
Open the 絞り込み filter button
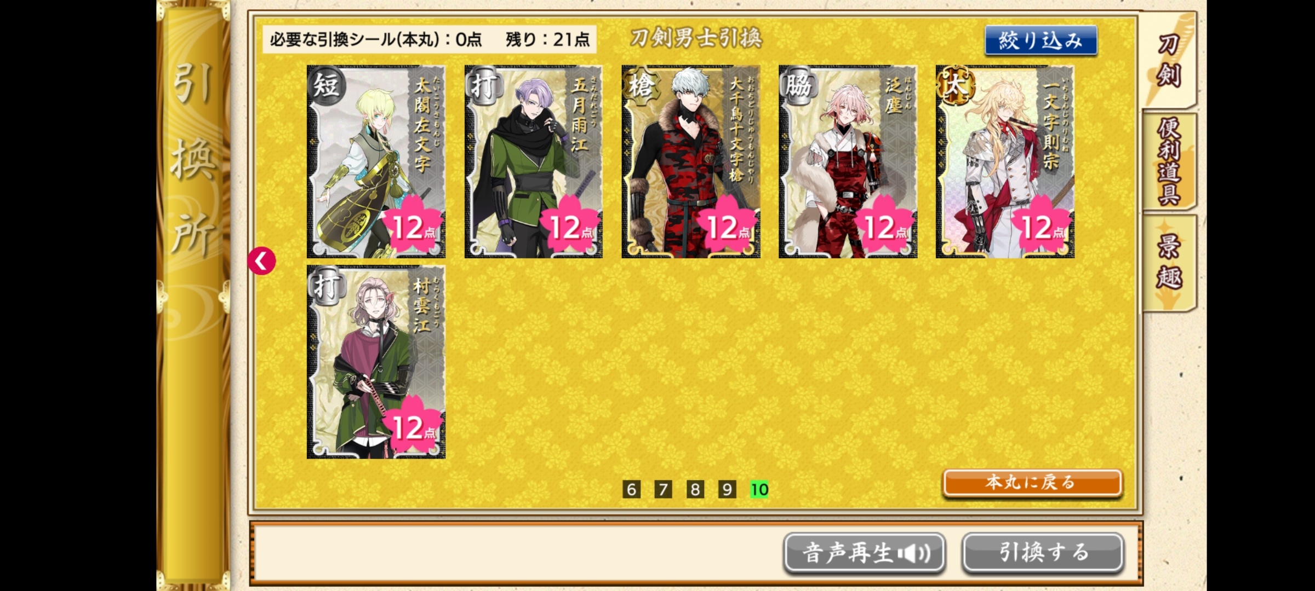[x=1040, y=40]
